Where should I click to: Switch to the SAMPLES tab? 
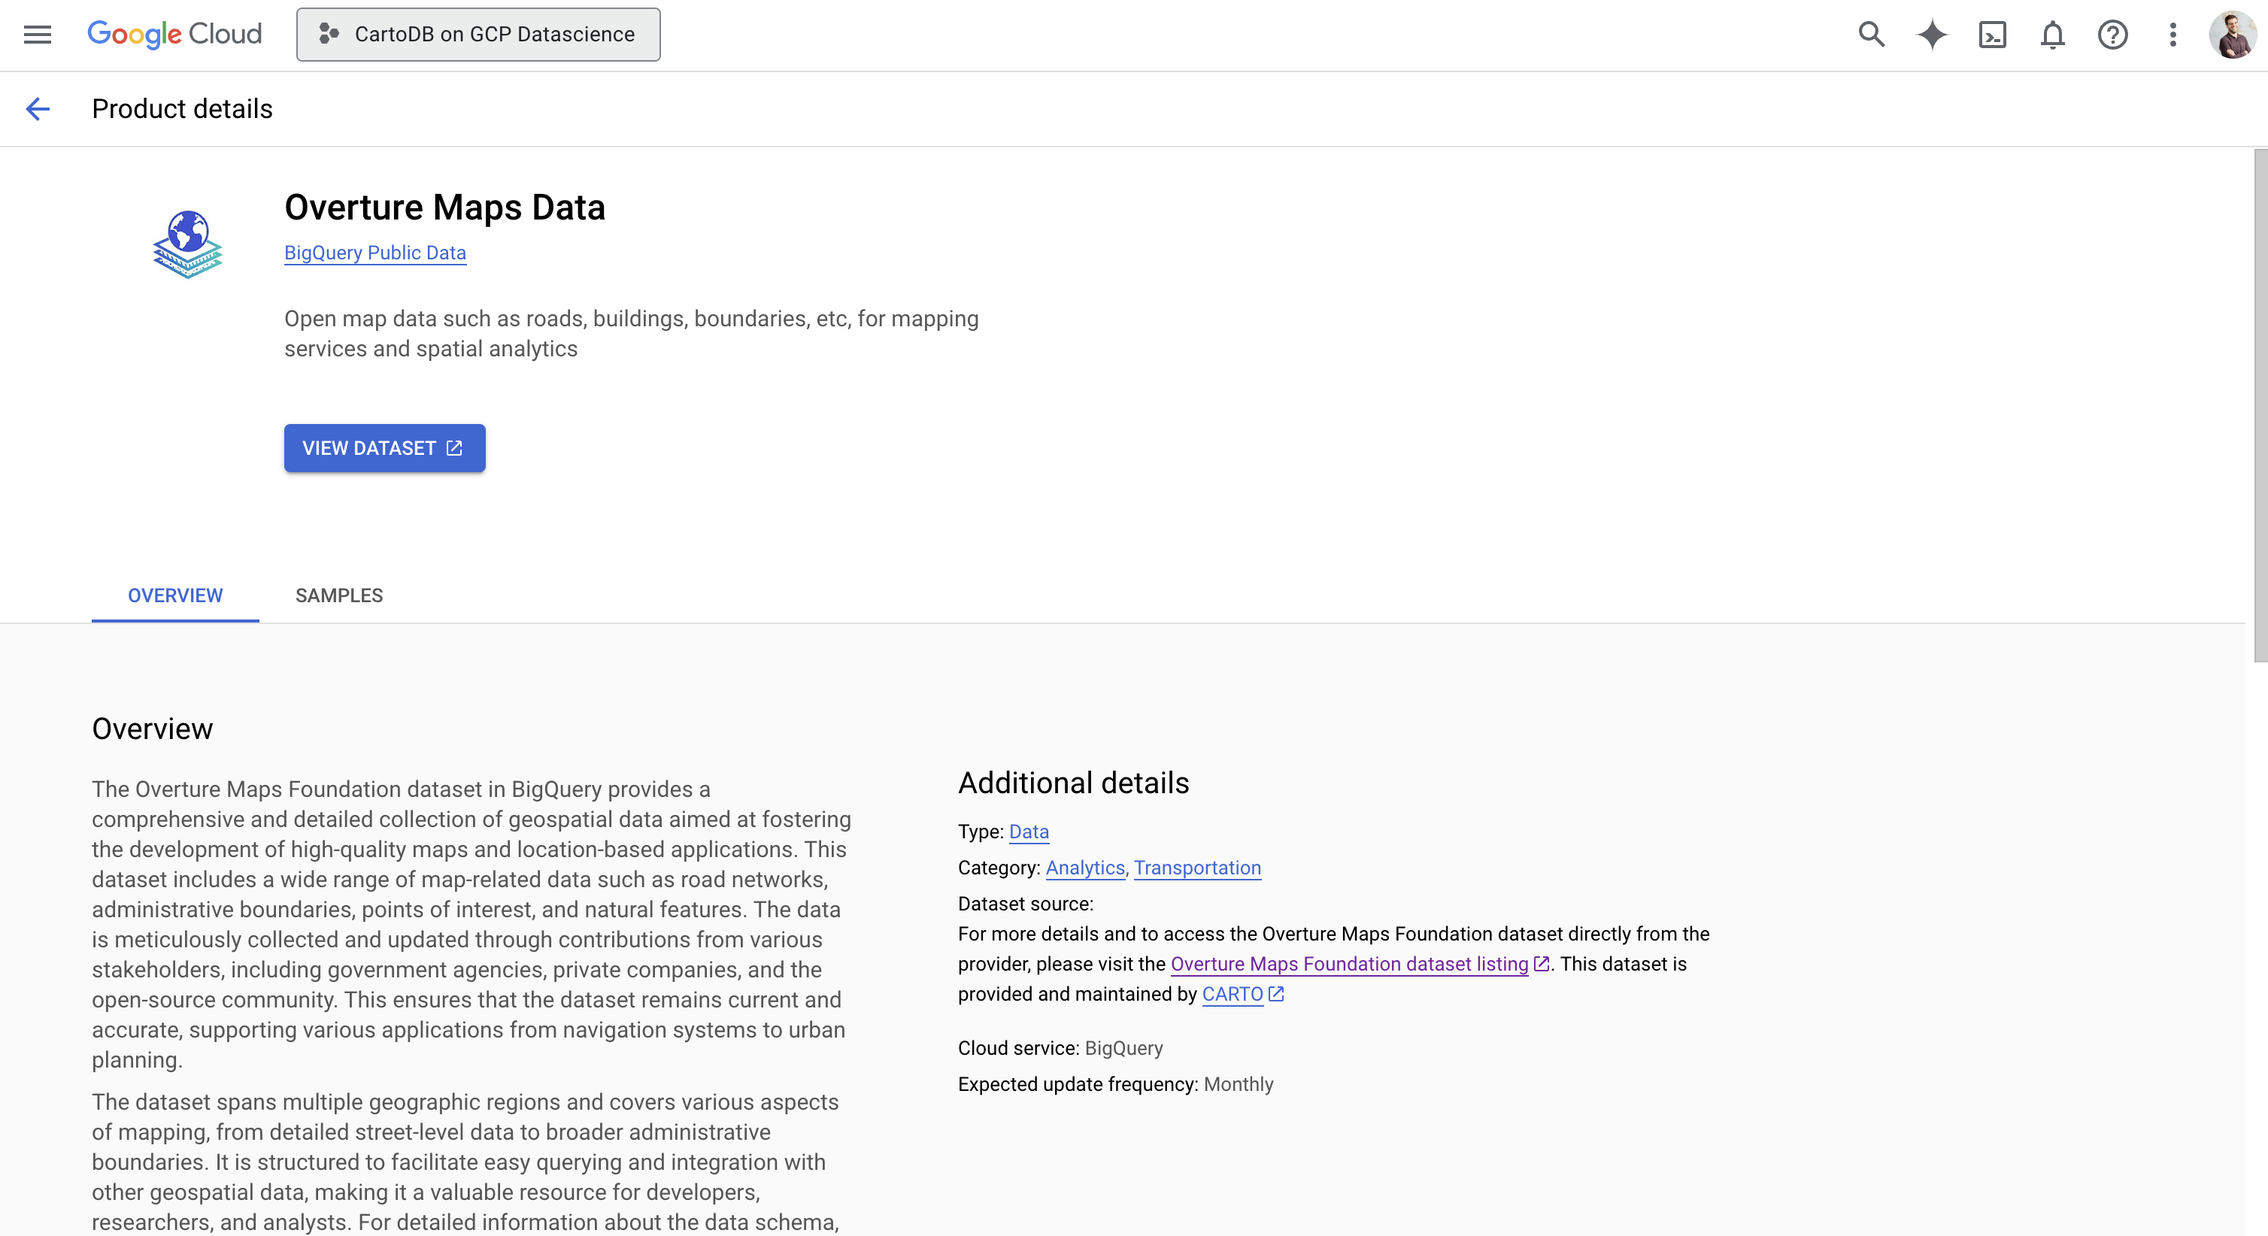pyautogui.click(x=339, y=595)
